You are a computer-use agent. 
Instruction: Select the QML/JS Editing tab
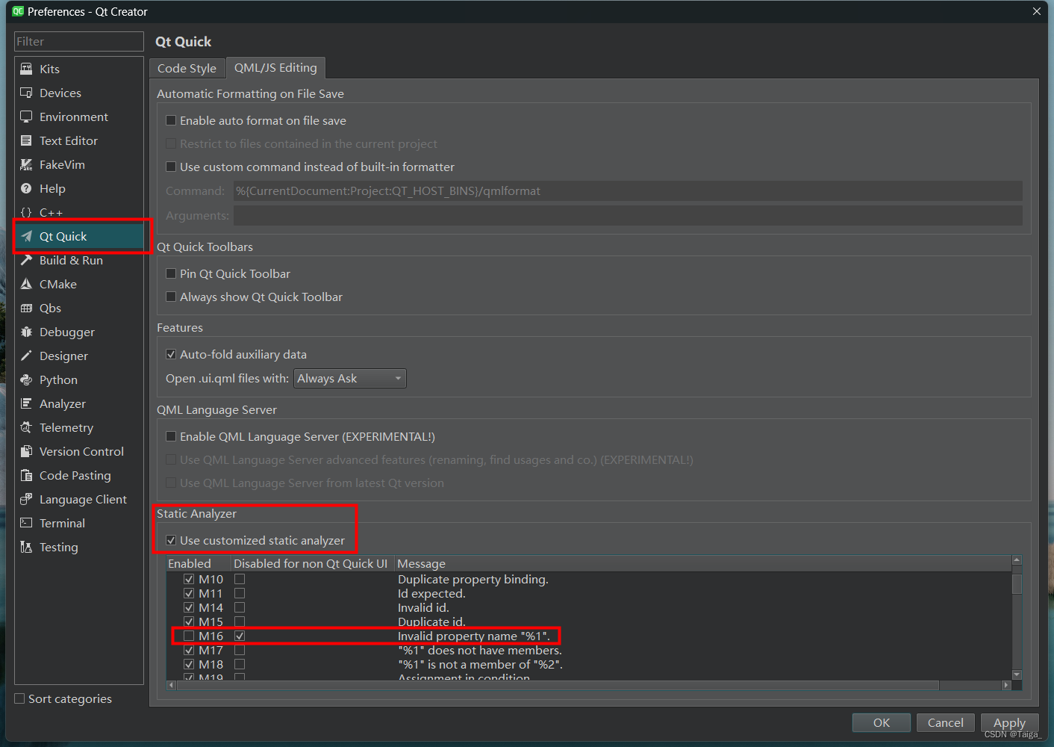pyautogui.click(x=275, y=67)
